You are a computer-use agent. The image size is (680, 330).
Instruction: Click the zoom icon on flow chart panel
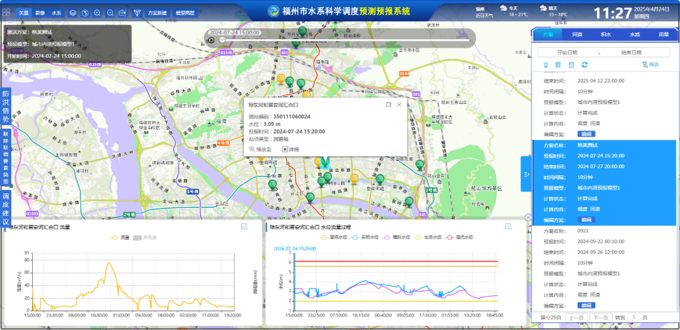point(244,226)
